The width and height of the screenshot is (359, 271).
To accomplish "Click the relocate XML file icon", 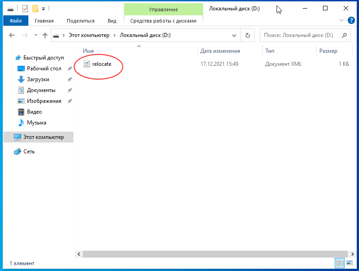I will pos(87,64).
